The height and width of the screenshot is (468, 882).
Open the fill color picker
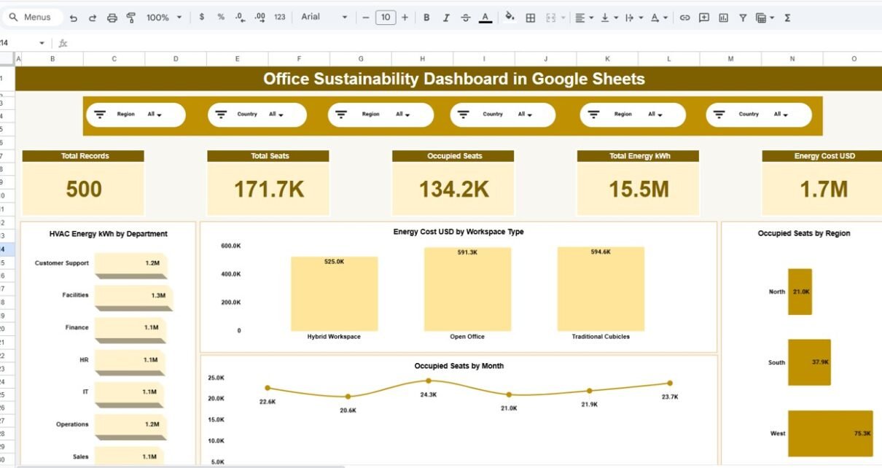510,17
